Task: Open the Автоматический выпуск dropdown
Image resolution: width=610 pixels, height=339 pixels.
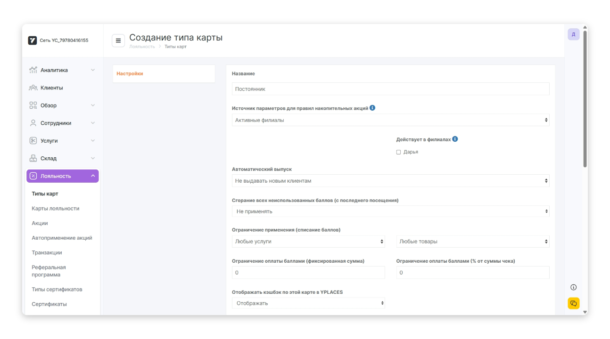Action: click(x=390, y=181)
